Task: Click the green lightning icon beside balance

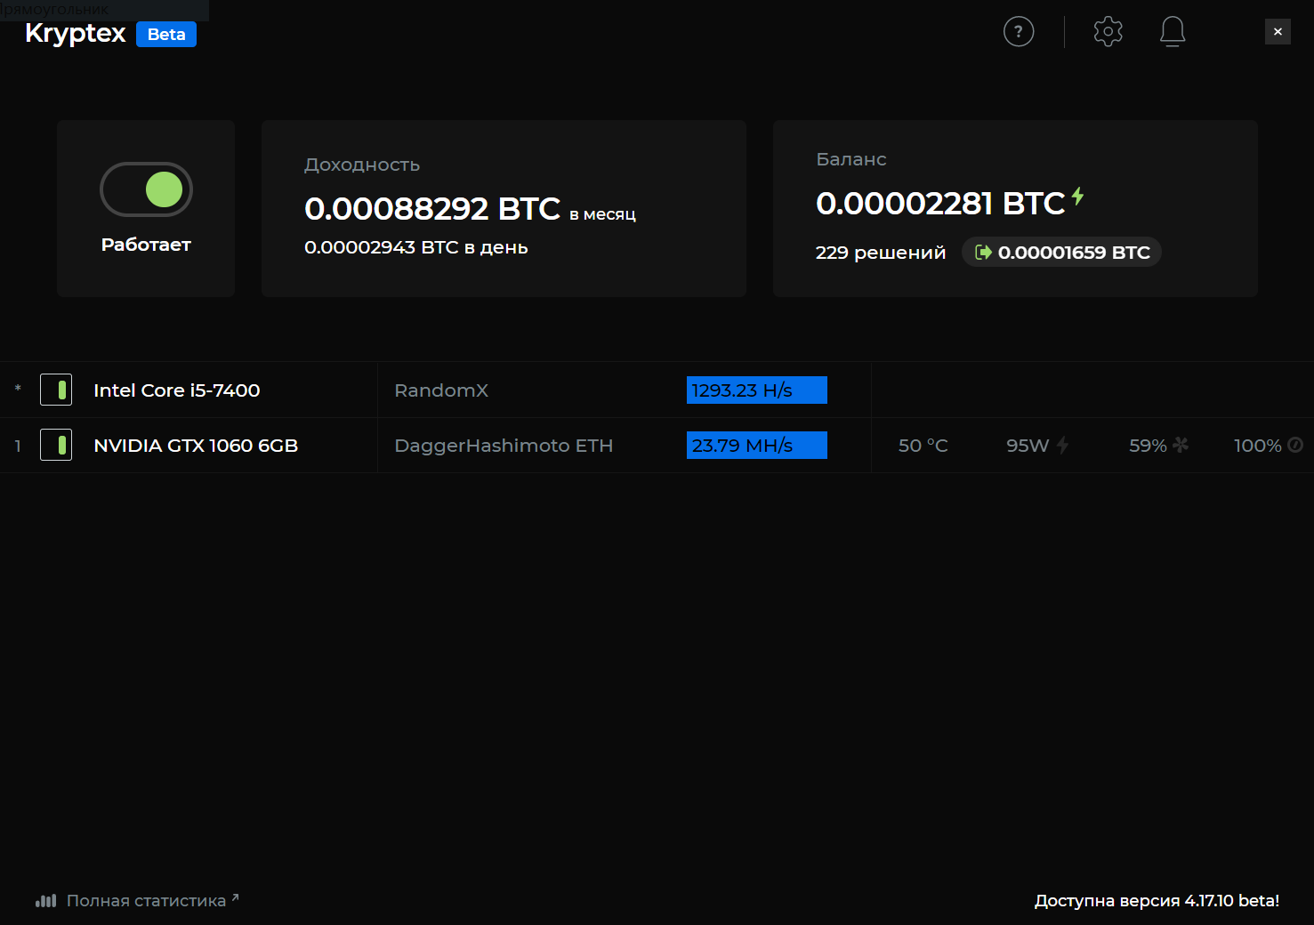Action: pos(1077,197)
